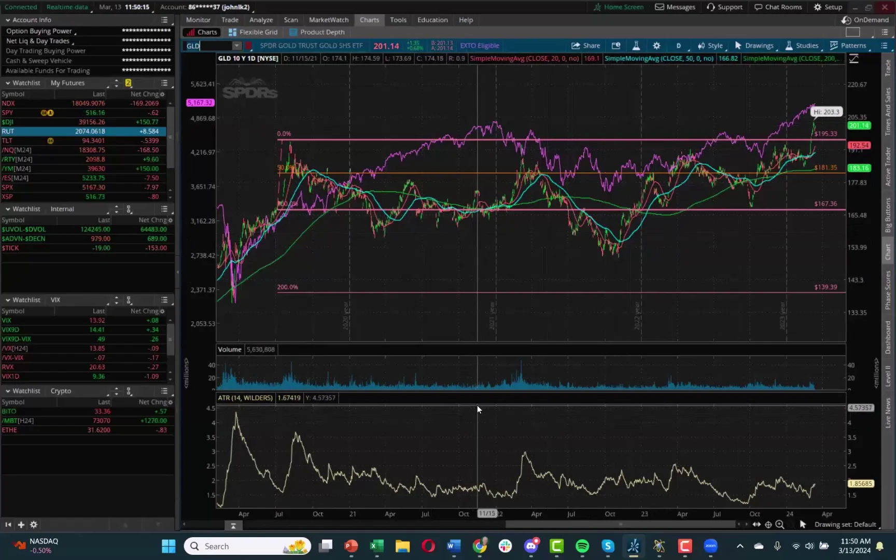
Task: Open Setup from the top bar
Action: point(828,7)
